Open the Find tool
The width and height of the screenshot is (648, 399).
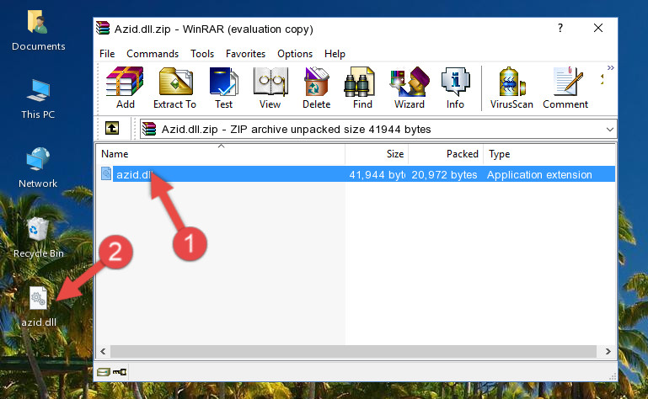(362, 88)
